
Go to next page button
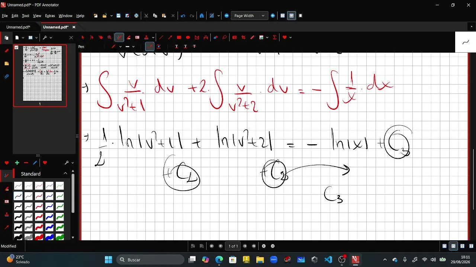pos(245,246)
